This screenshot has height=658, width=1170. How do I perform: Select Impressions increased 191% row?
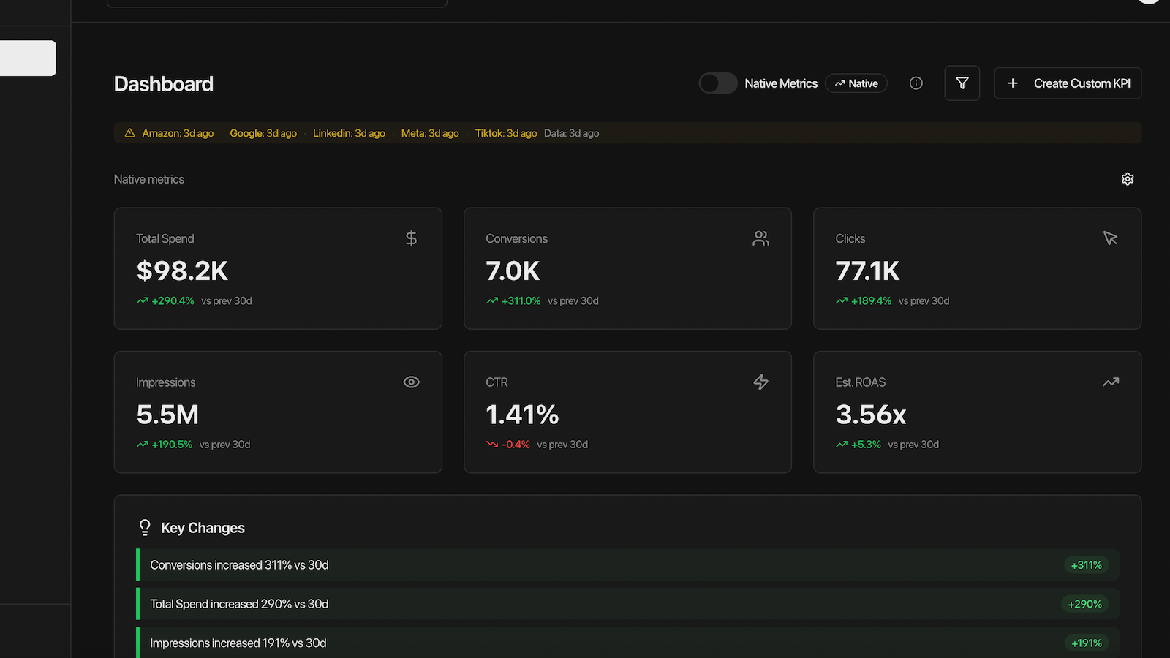(627, 643)
